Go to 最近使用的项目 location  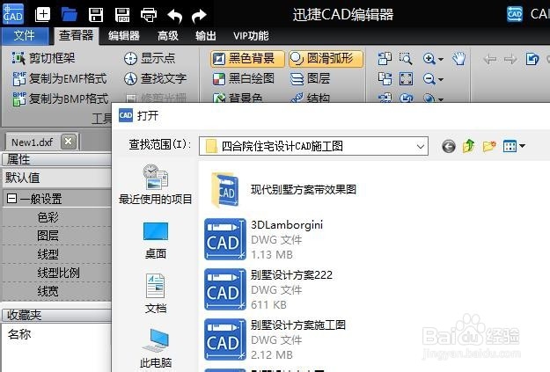coord(156,185)
